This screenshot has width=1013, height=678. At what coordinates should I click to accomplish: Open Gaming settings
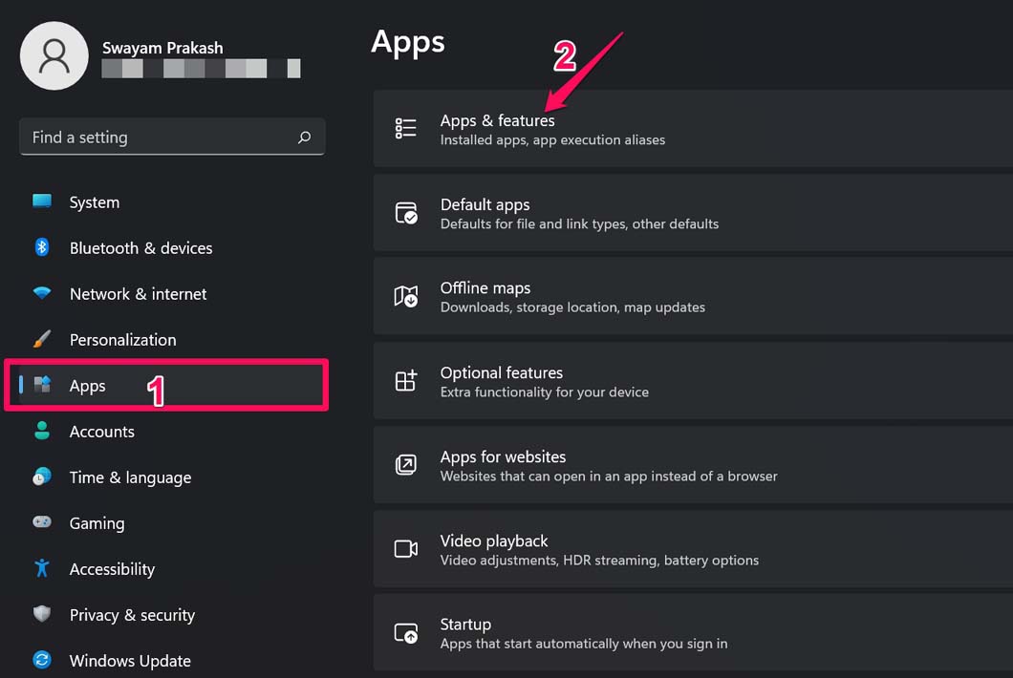coord(97,523)
